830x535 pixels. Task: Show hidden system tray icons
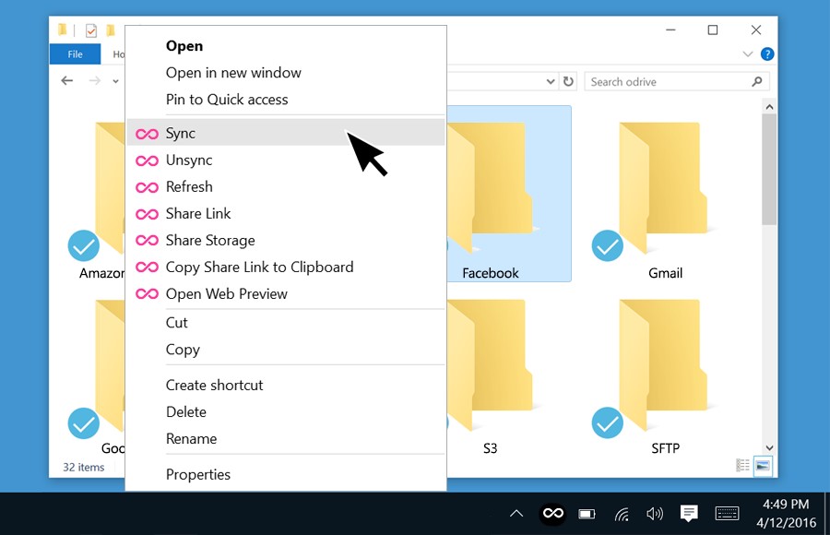pos(516,514)
